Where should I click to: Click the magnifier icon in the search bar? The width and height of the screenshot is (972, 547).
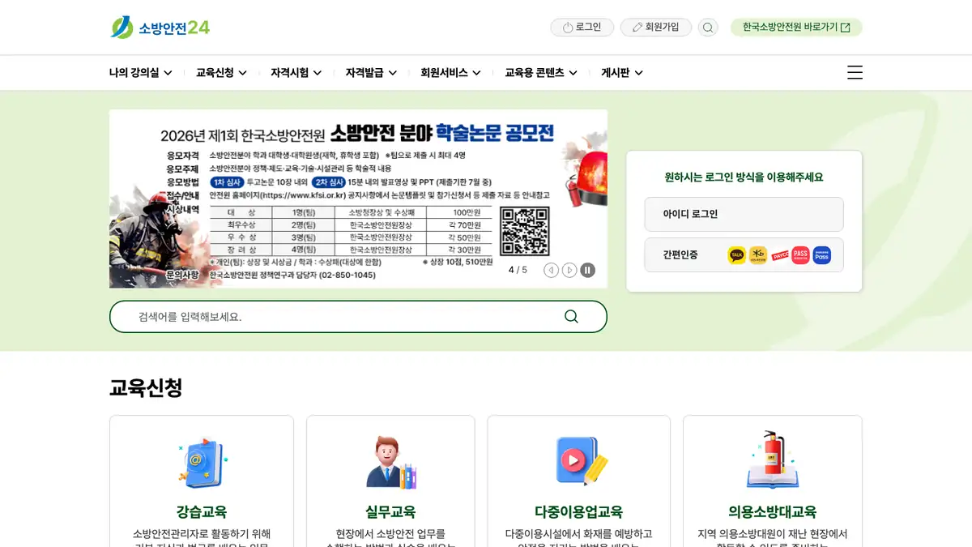tap(571, 317)
